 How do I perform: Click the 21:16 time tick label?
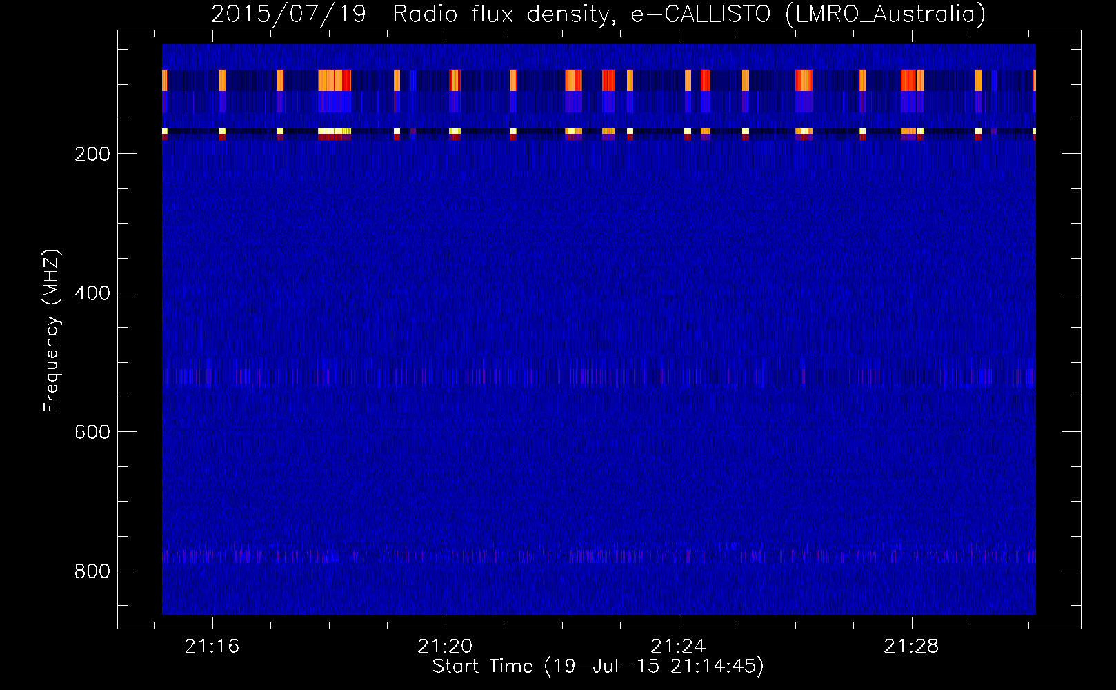tap(212, 647)
